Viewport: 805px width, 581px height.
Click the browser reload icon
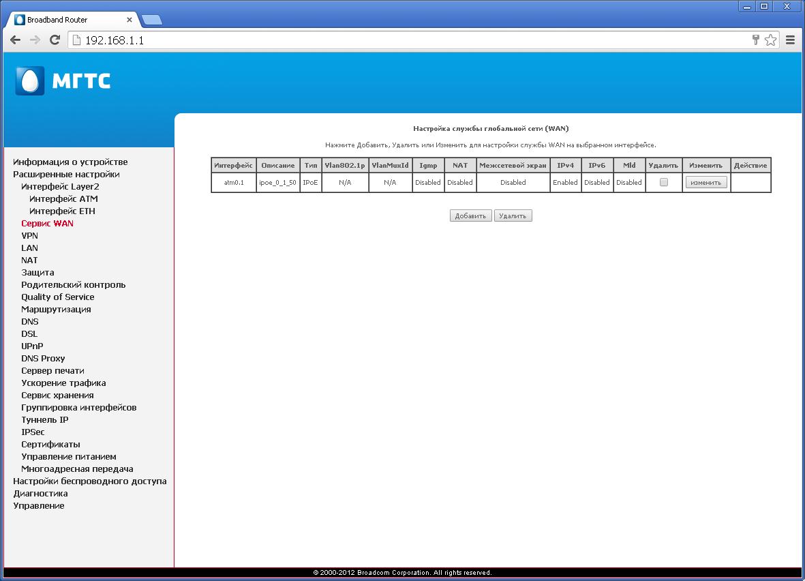[x=55, y=40]
